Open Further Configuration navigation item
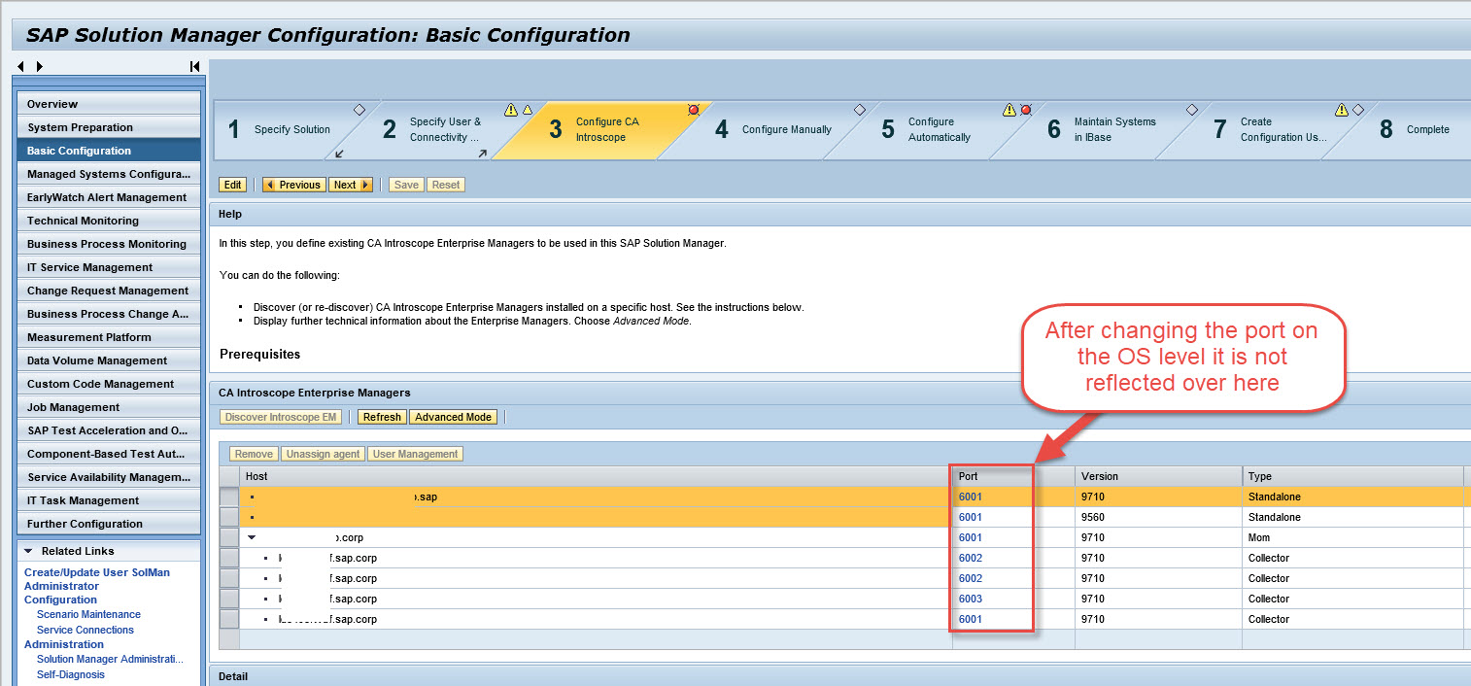 coord(109,524)
